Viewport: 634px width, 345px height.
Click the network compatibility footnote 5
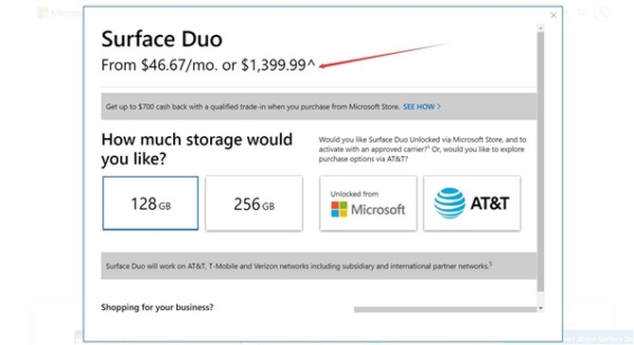coord(490,264)
